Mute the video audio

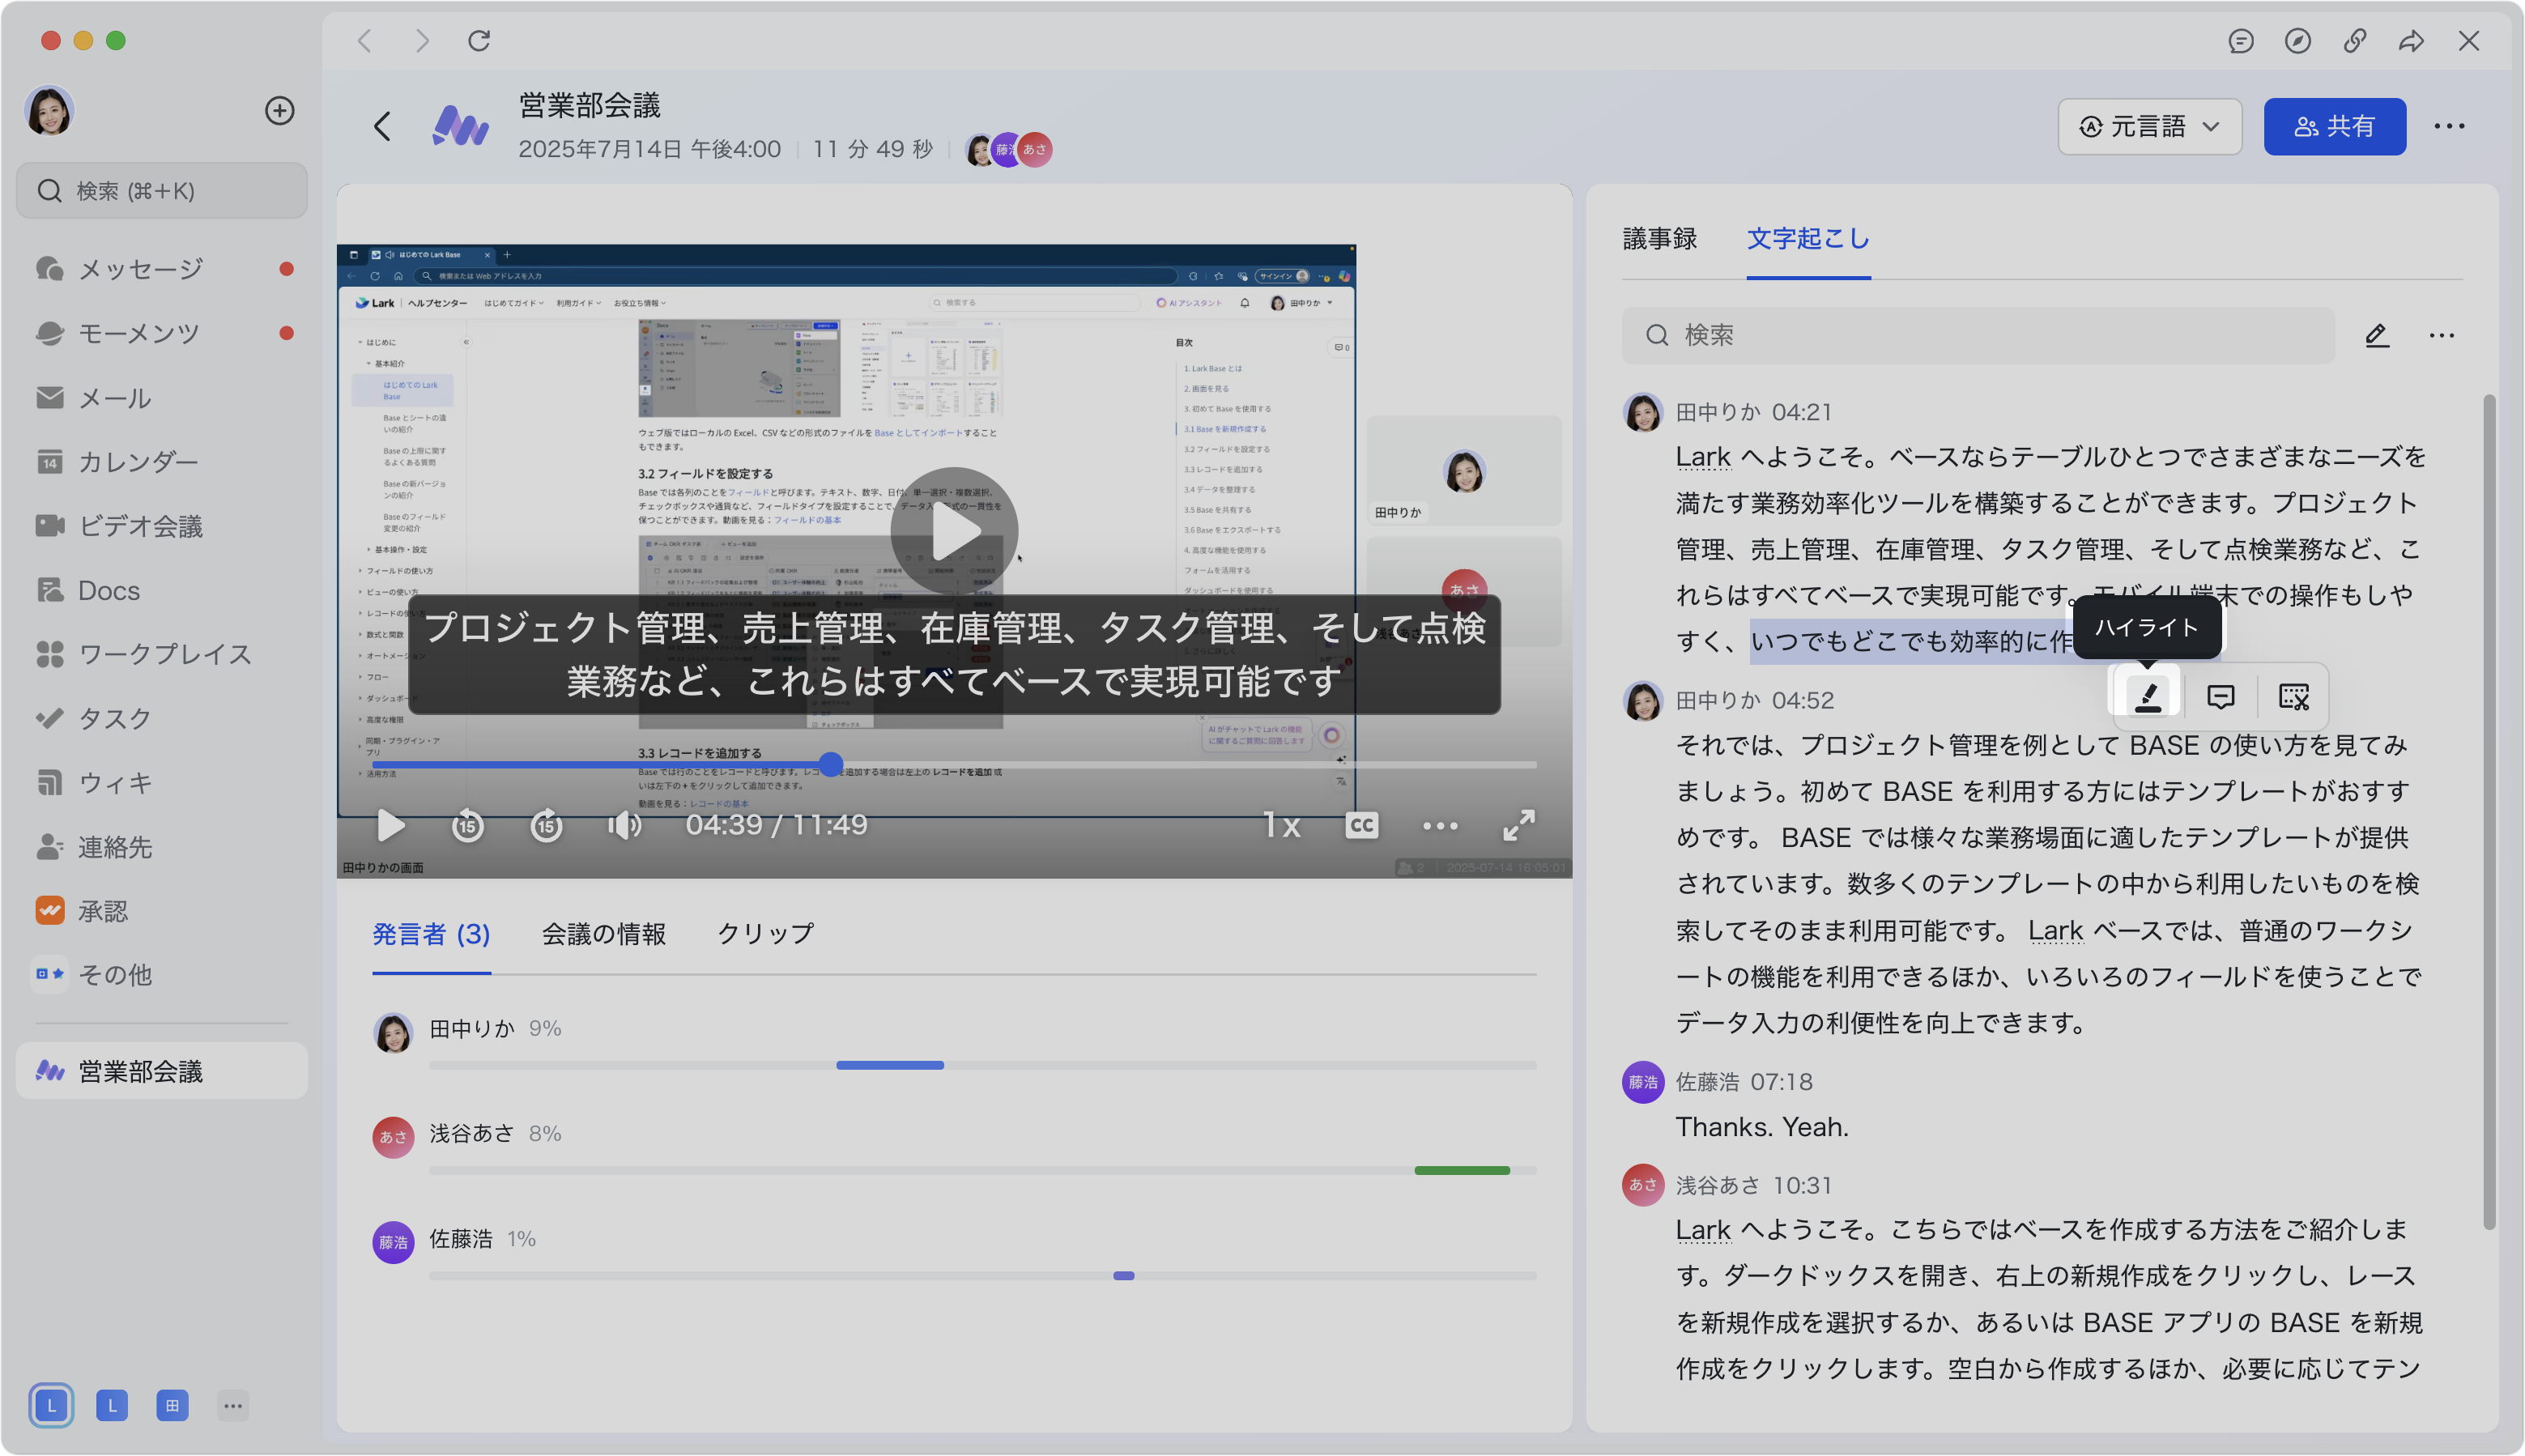tap(624, 825)
